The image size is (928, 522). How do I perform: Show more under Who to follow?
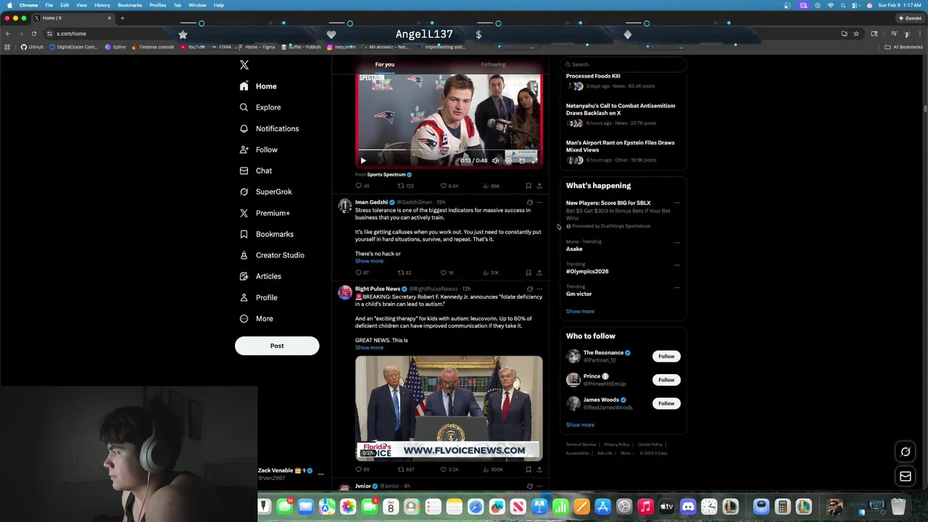tap(580, 425)
